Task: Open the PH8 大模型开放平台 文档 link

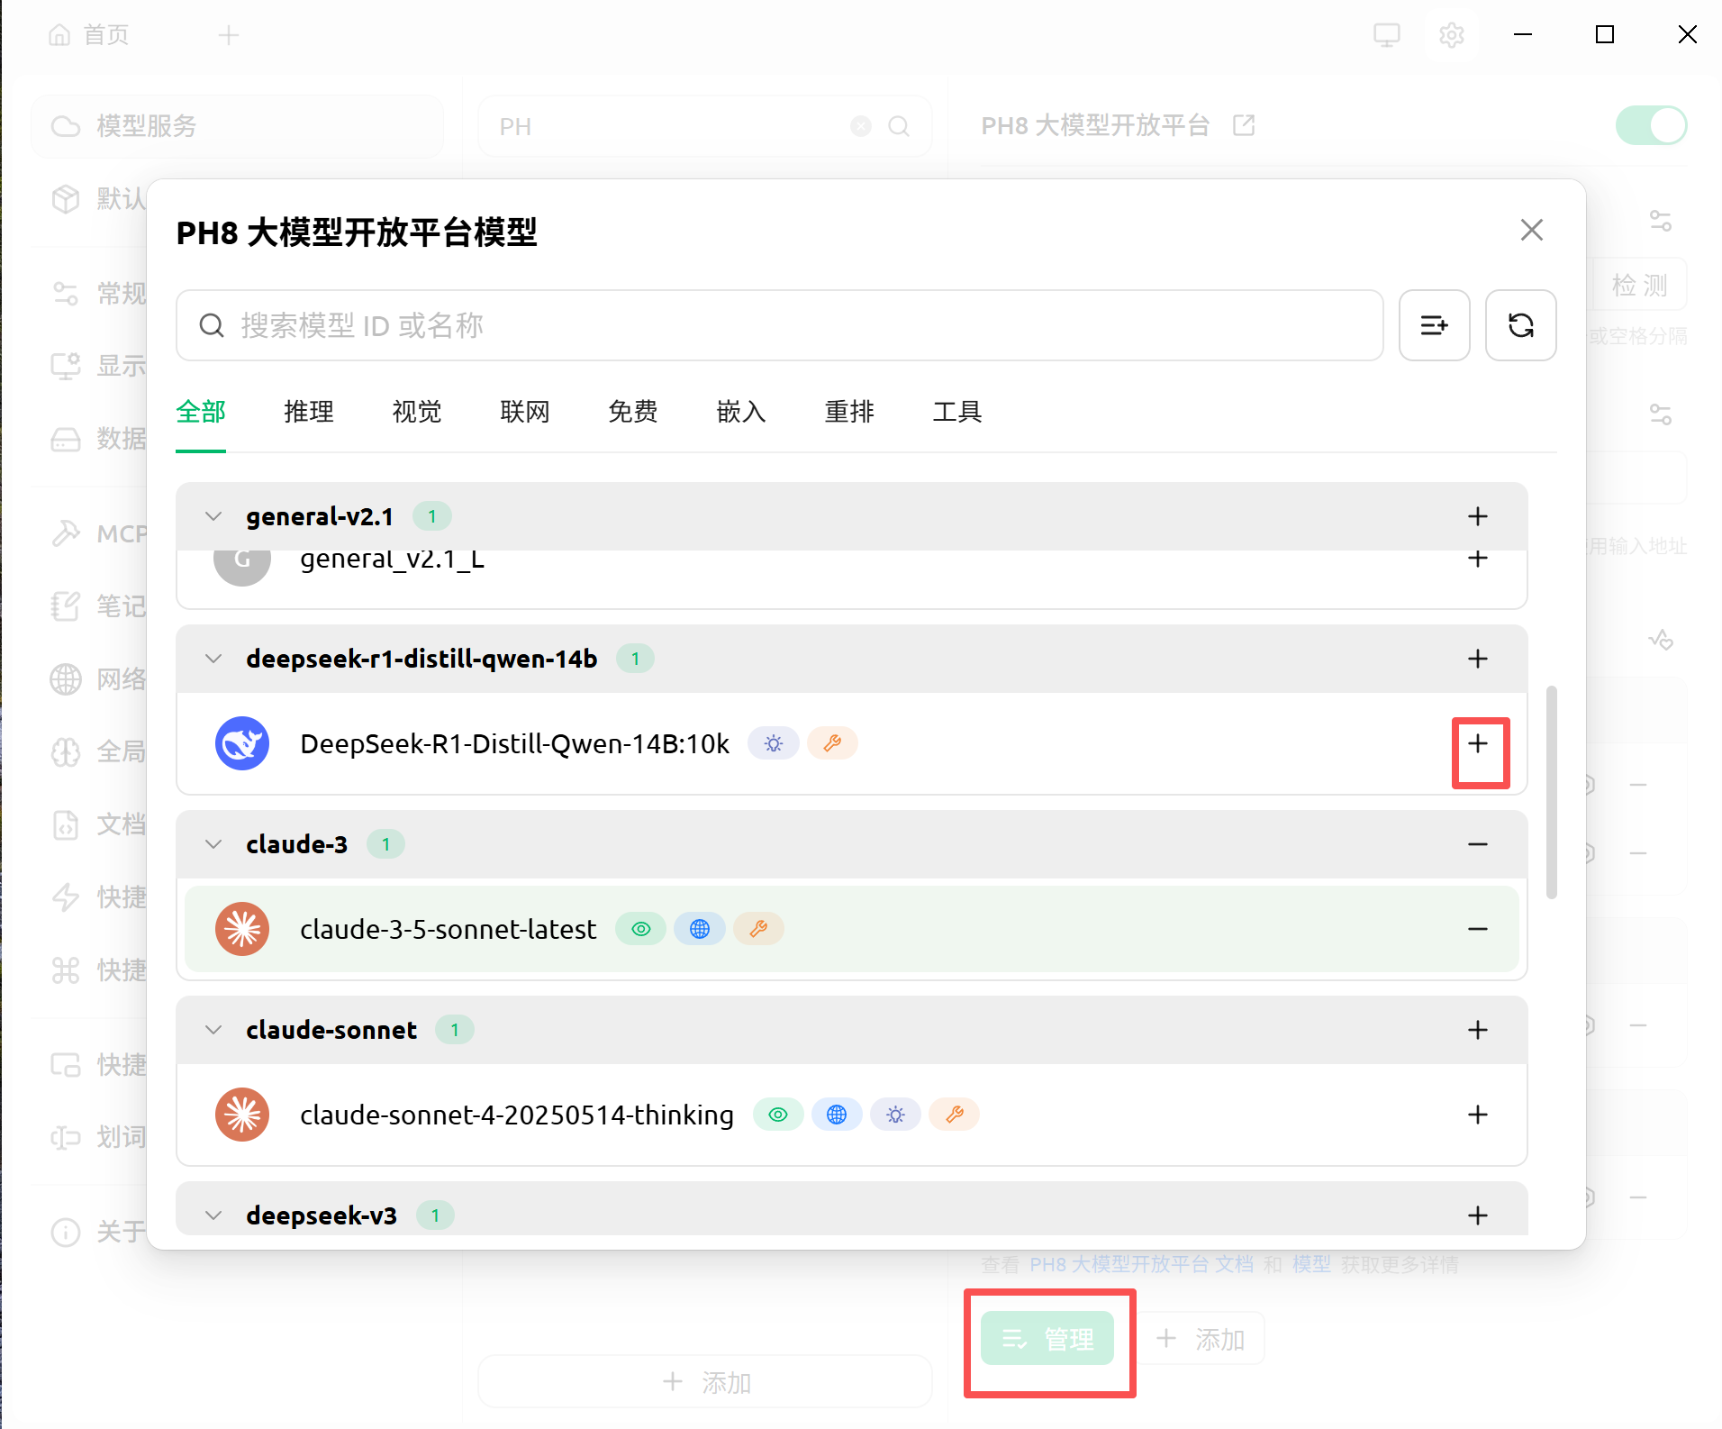Action: 1141,1264
